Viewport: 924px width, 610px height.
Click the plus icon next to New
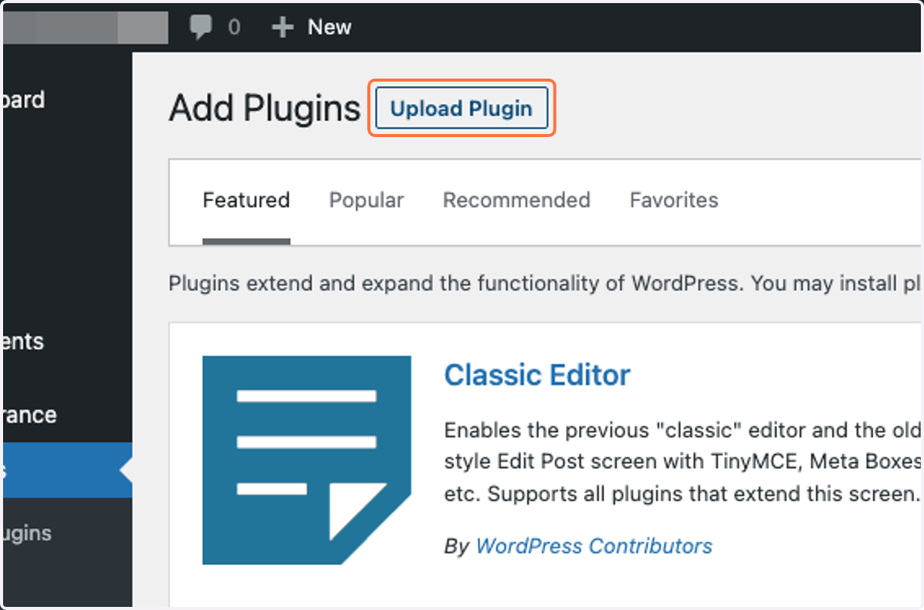tap(283, 28)
